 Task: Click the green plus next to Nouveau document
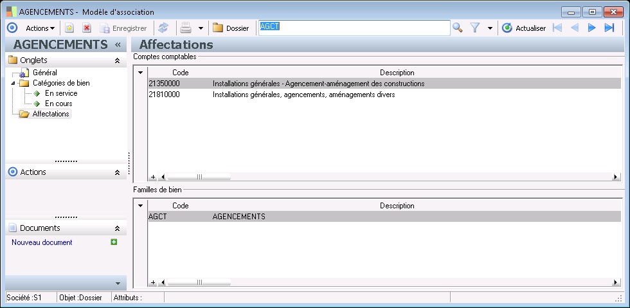pyautogui.click(x=114, y=242)
